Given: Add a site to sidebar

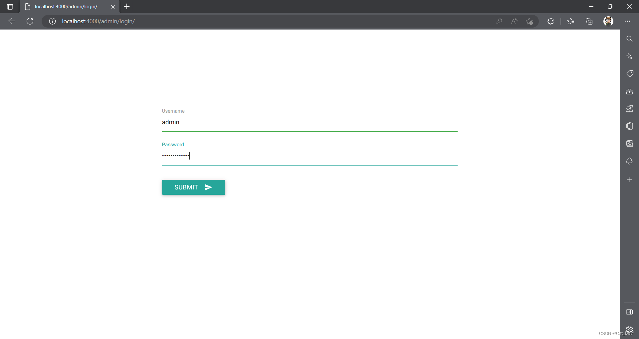Looking at the screenshot, I should pyautogui.click(x=629, y=180).
